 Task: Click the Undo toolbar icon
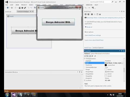point(29,8)
